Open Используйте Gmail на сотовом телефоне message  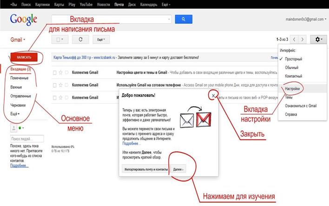(x=149, y=85)
